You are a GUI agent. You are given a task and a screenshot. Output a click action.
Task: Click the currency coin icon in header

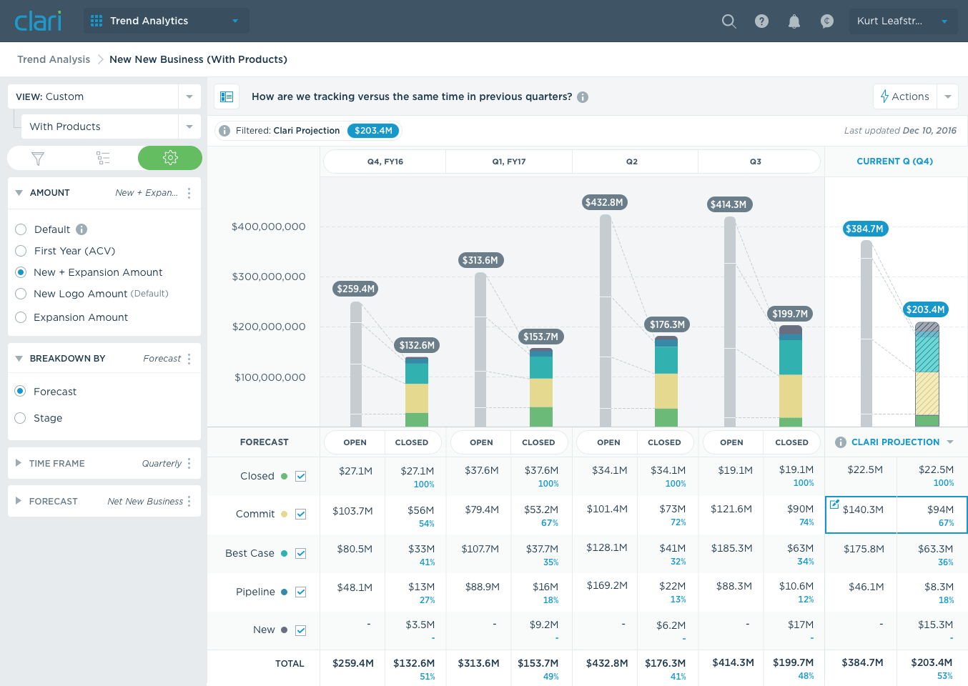click(x=827, y=21)
